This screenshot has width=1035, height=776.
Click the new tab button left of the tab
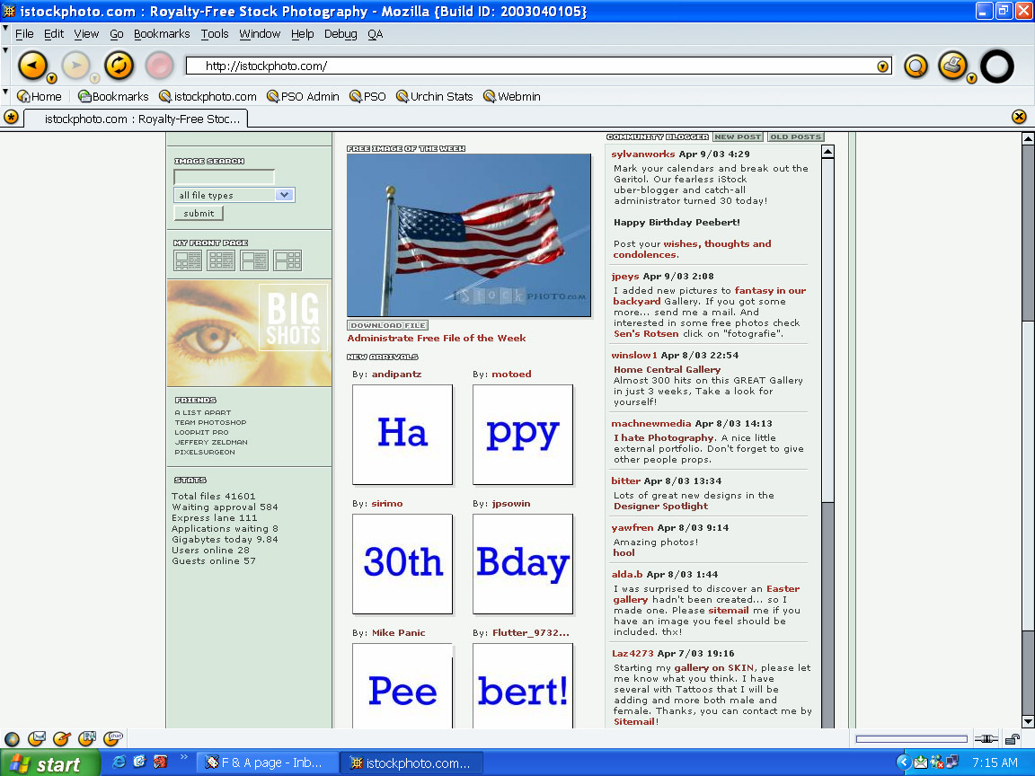11,118
